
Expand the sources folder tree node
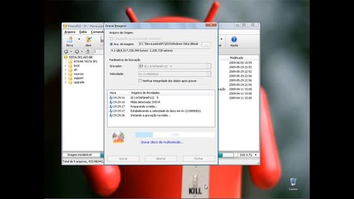click(x=66, y=74)
